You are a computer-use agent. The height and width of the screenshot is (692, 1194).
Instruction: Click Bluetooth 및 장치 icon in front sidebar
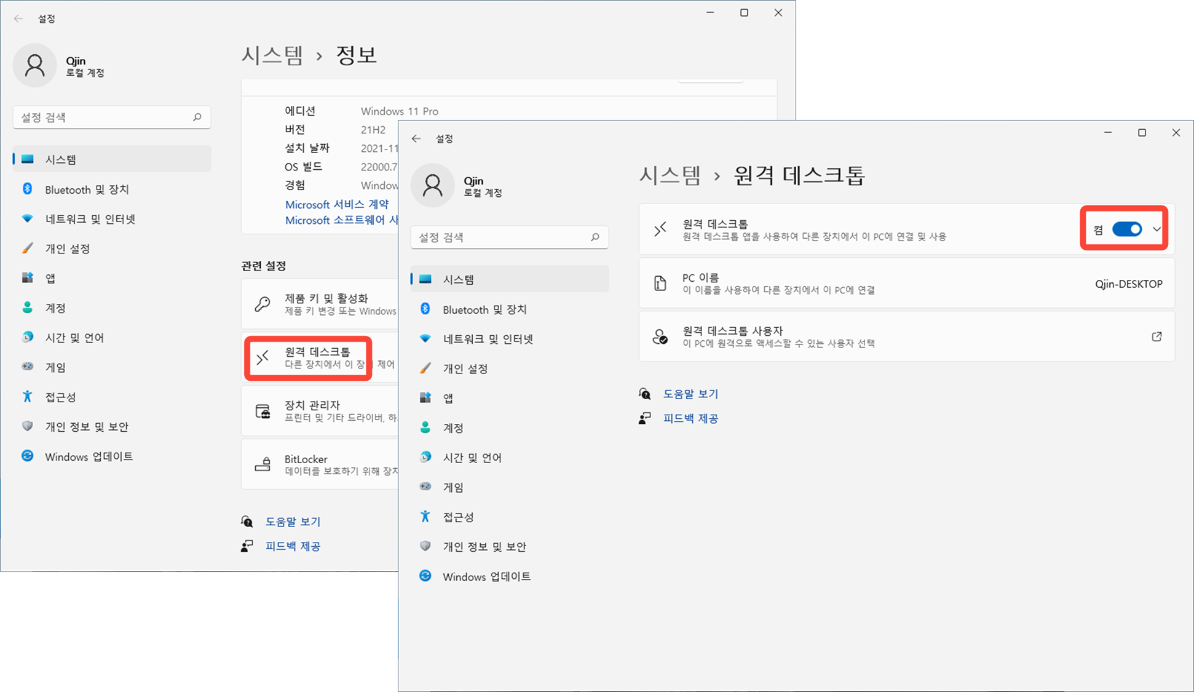pyautogui.click(x=425, y=309)
